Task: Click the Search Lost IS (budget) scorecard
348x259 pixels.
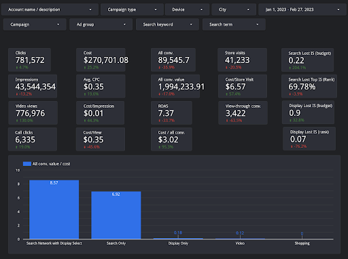Action: click(307, 60)
